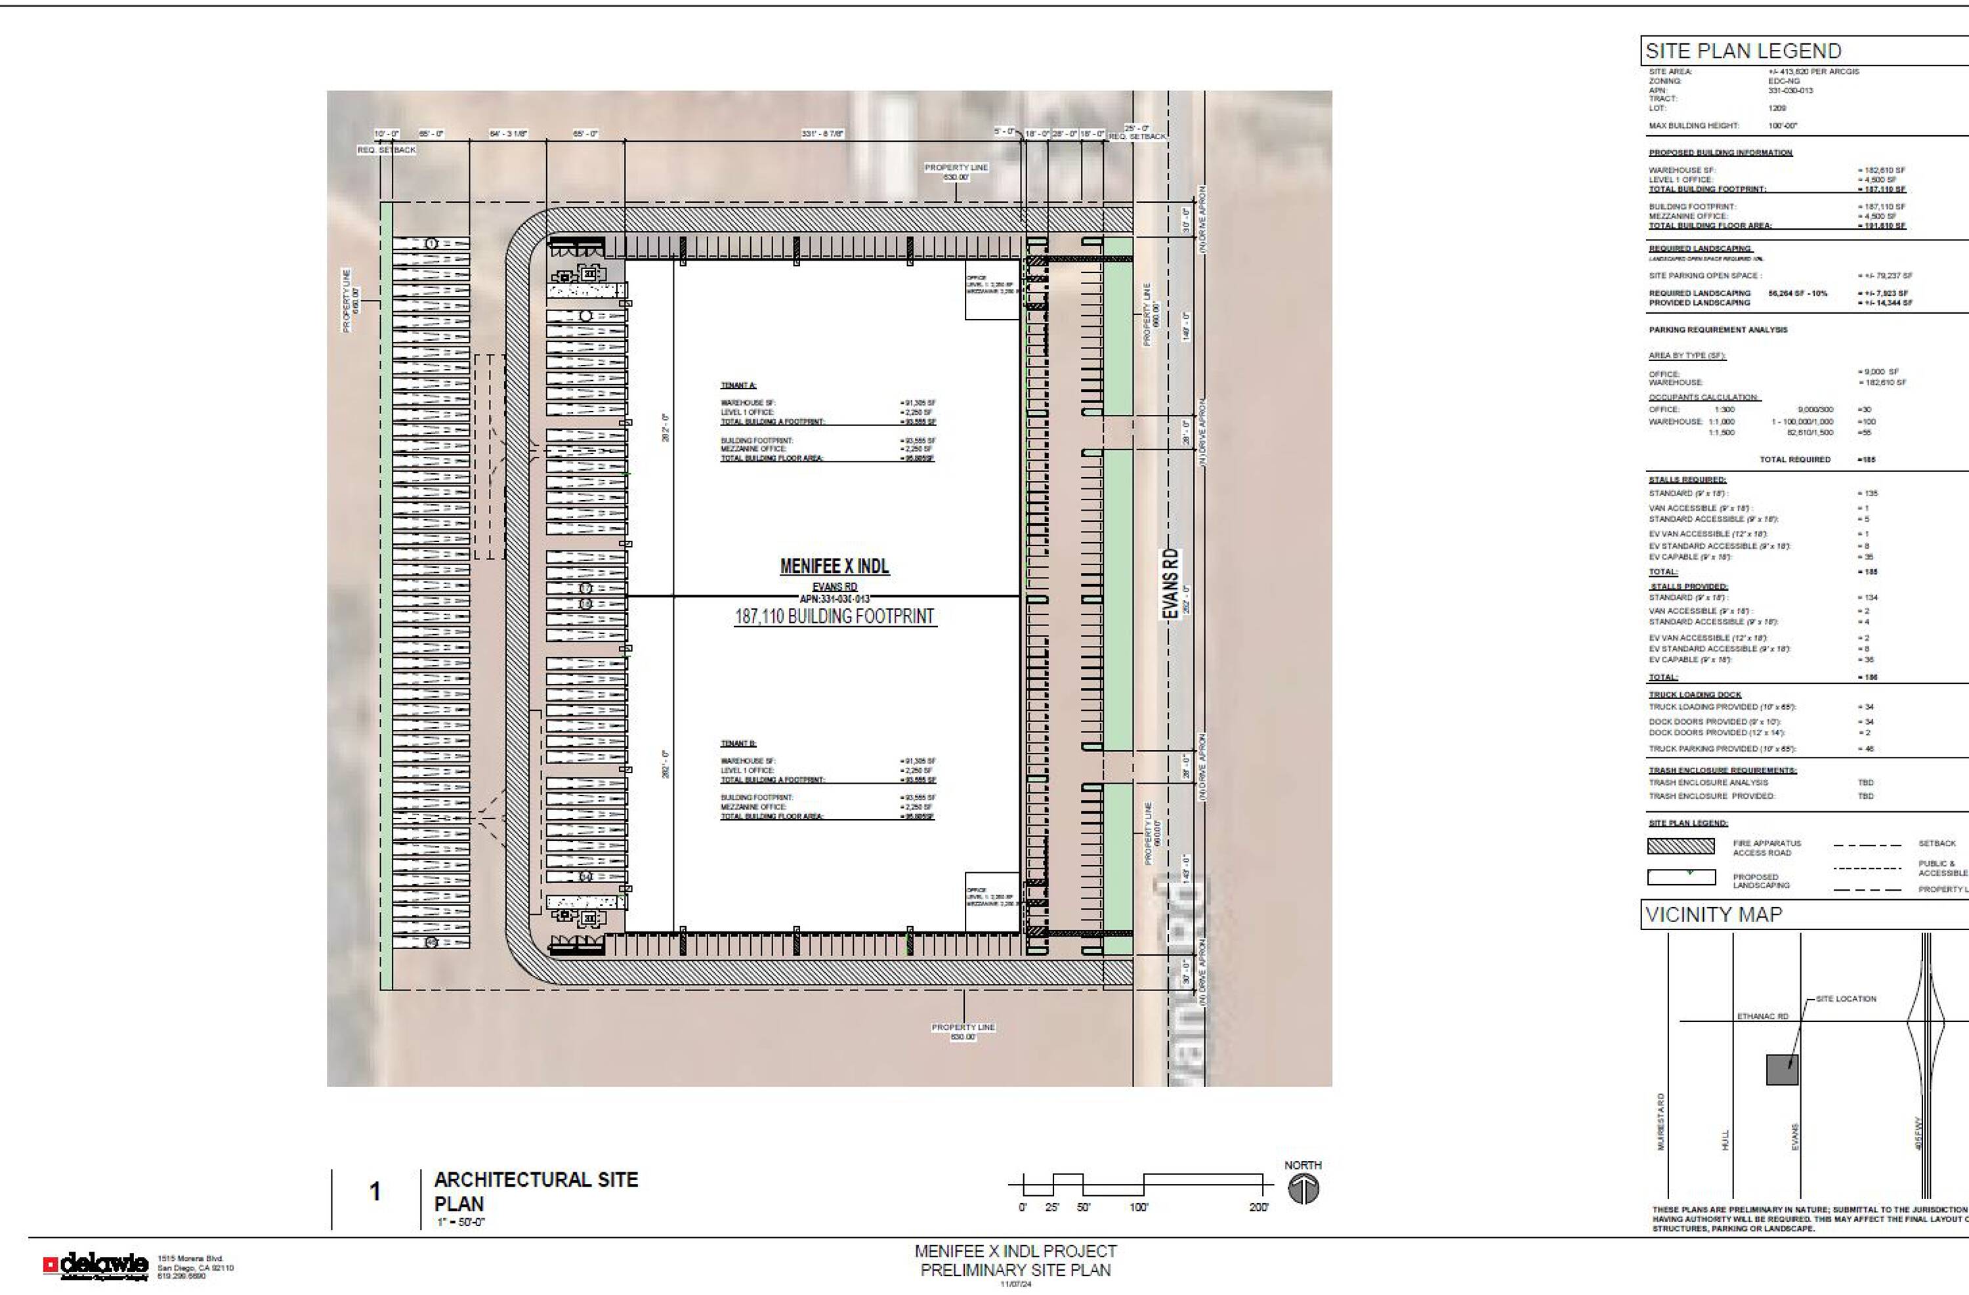This screenshot has height=1295, width=1969.
Task: Click the Tenant B heading
Action: coord(738,744)
